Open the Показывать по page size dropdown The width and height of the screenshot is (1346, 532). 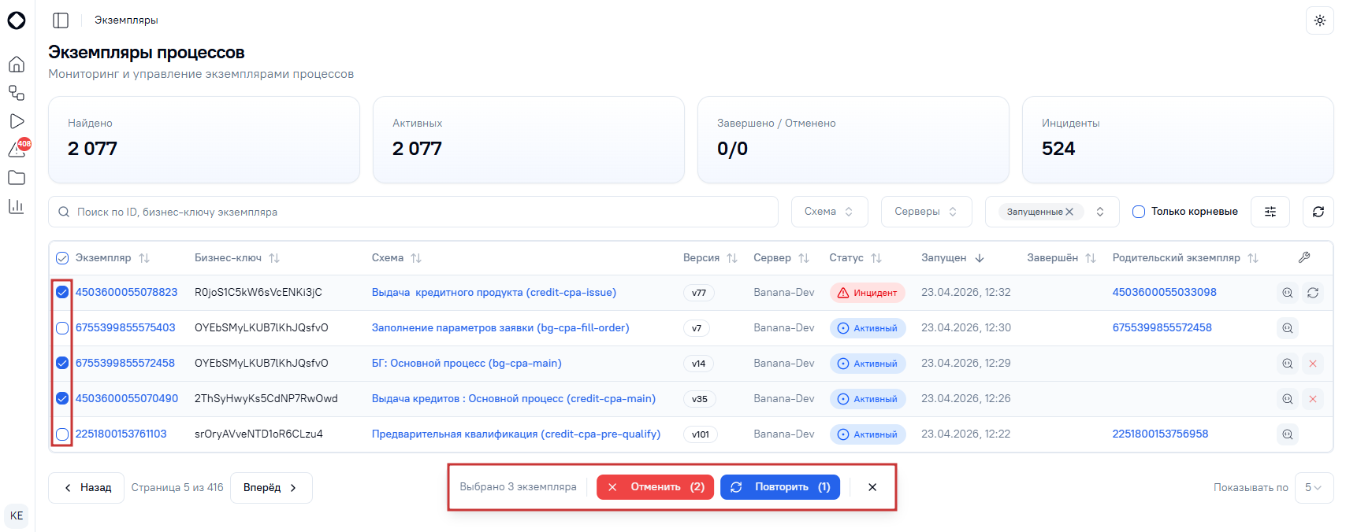coord(1313,488)
